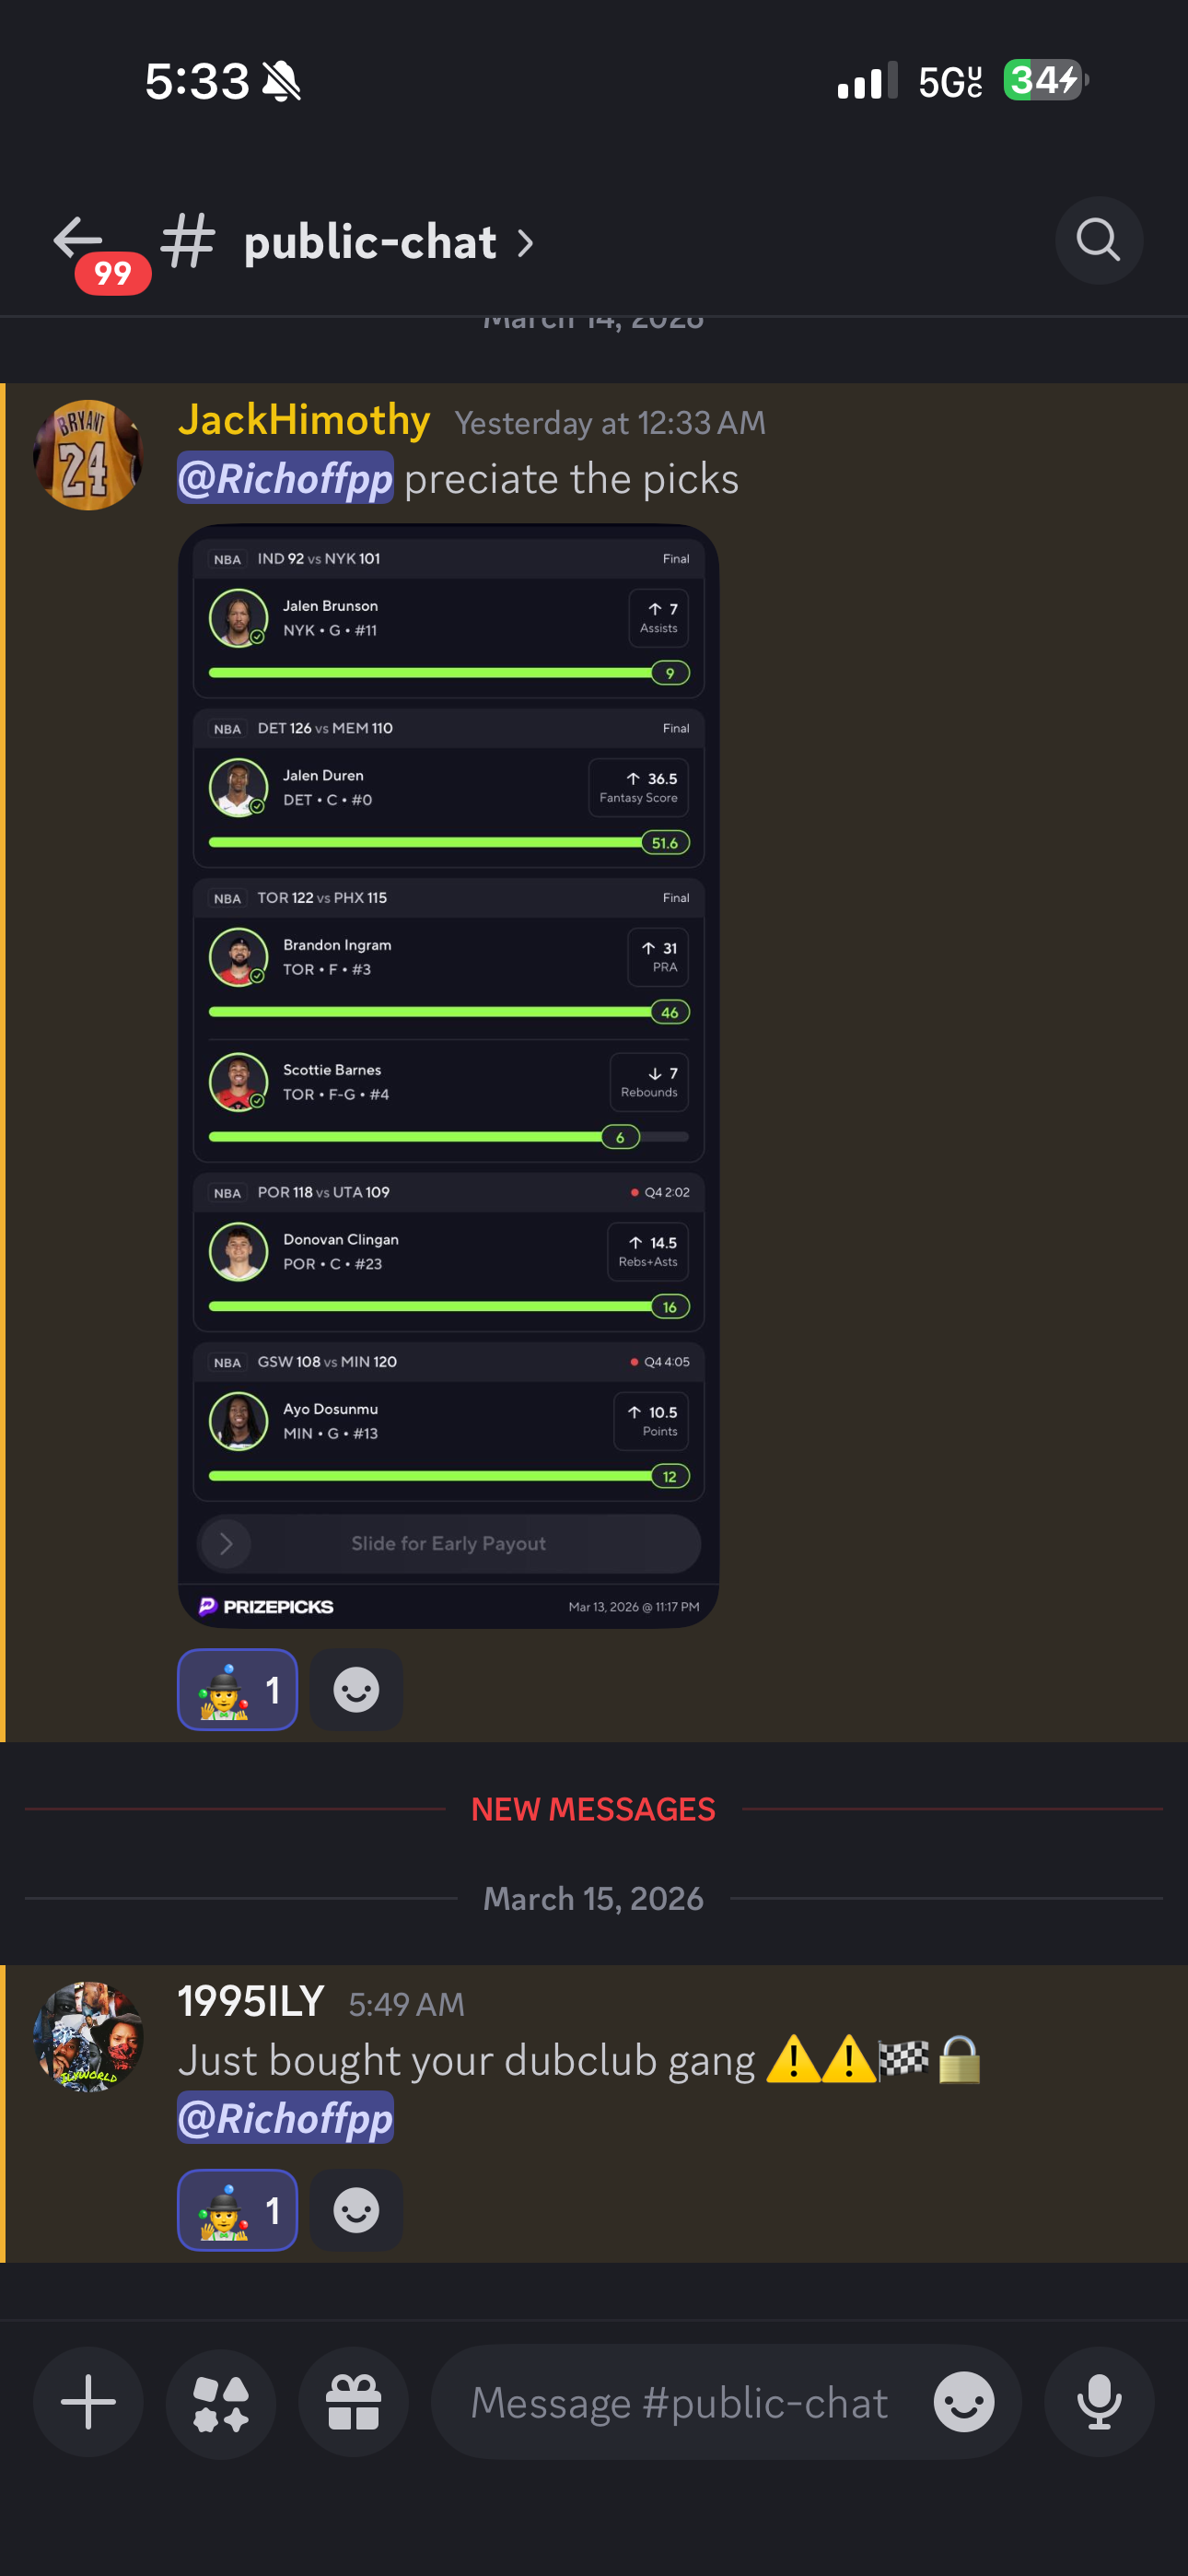
Task: Open the PrizePicks slip image
Action: pyautogui.click(x=448, y=1076)
